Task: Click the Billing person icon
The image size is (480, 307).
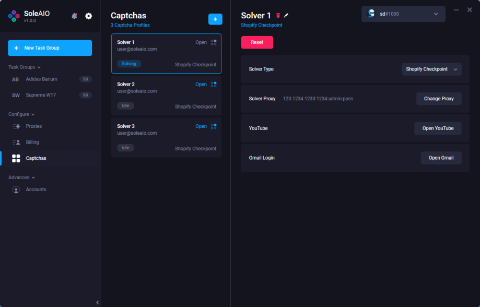Action: pos(16,143)
